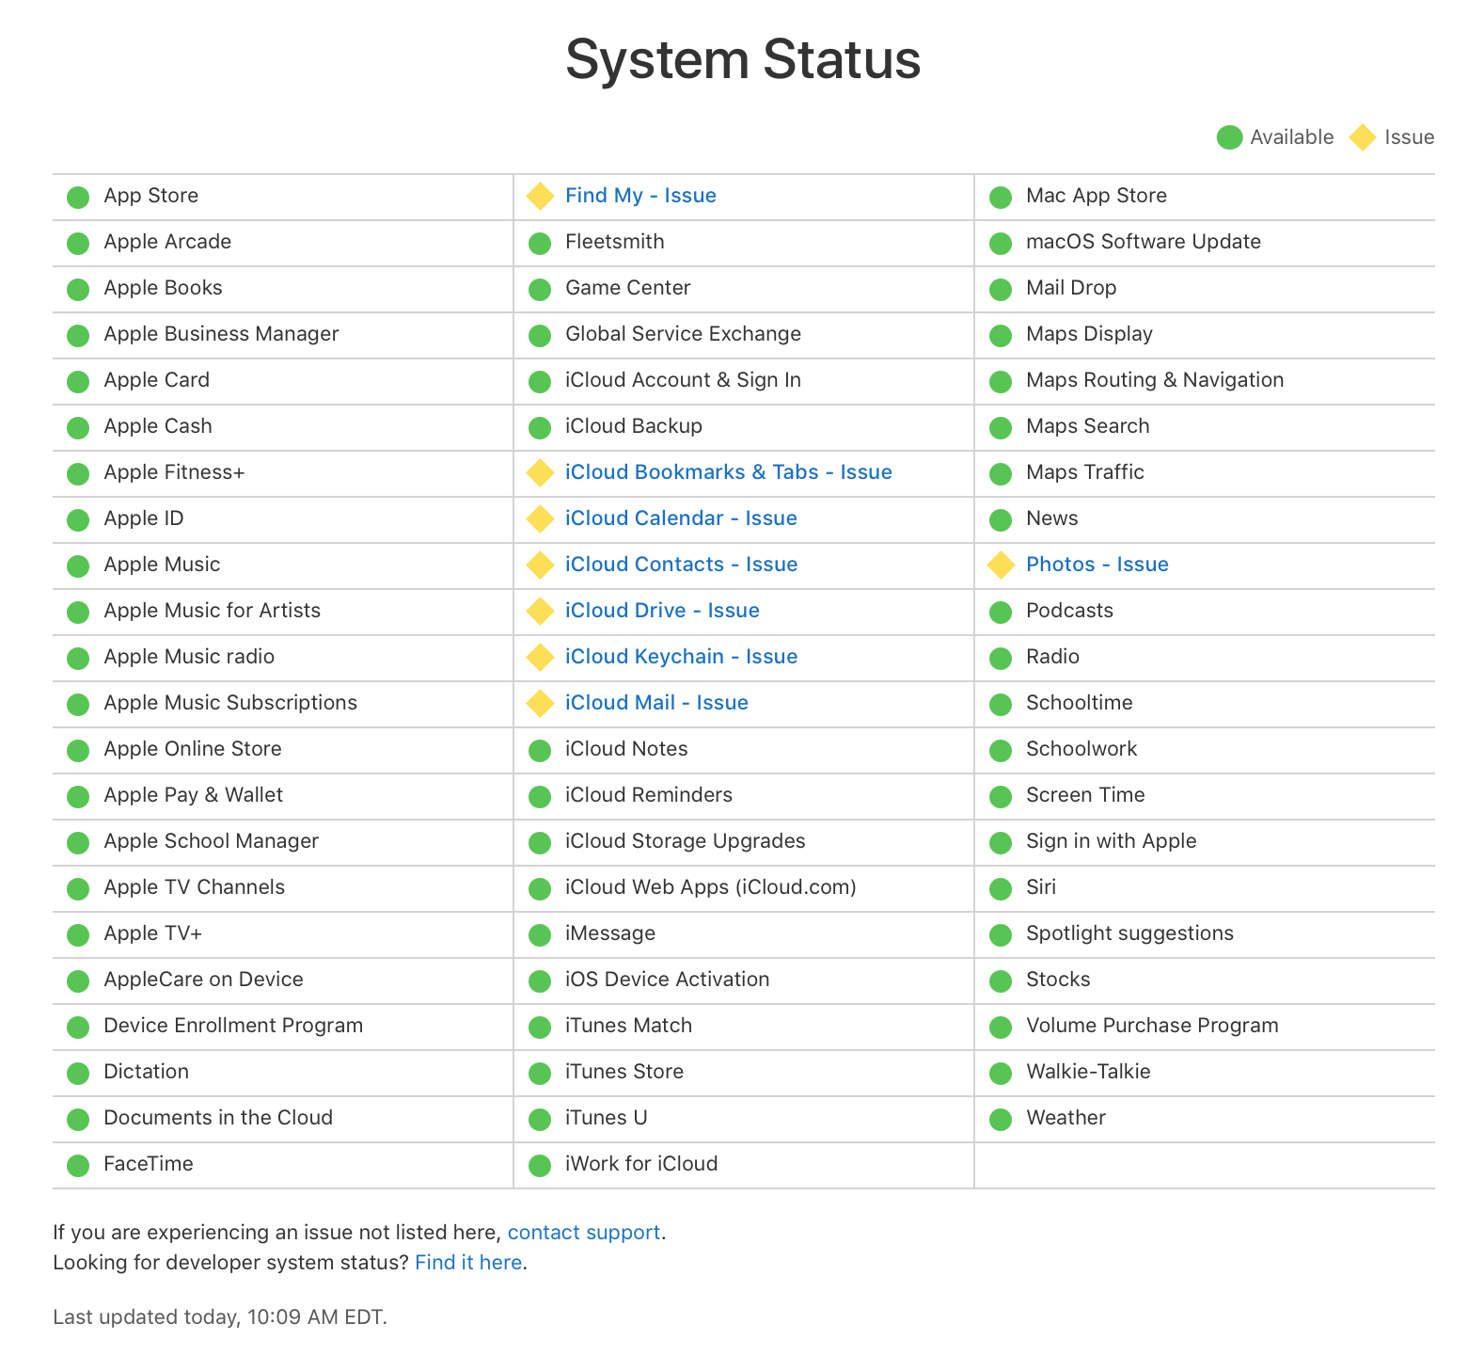1484x1355 pixels.
Task: Click the yellow issue icon next to Photos
Action: [x=1001, y=566]
